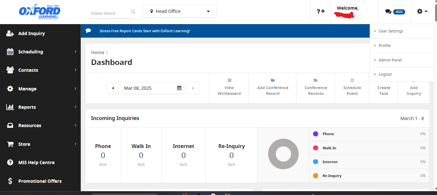Click the Schedule Event clock icon

click(352, 80)
